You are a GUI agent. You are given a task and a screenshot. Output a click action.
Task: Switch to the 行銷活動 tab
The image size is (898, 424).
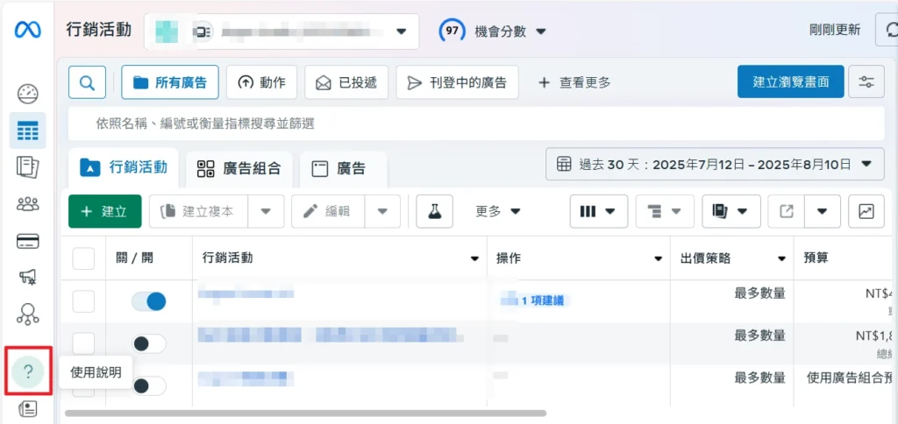(x=124, y=168)
